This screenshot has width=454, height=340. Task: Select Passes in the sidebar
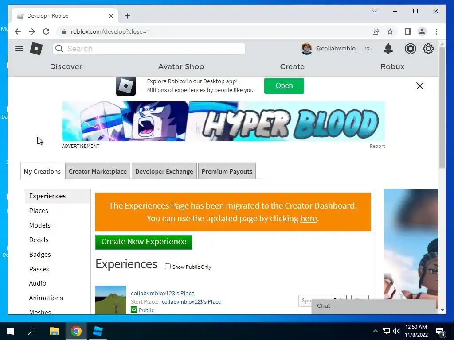(x=39, y=269)
